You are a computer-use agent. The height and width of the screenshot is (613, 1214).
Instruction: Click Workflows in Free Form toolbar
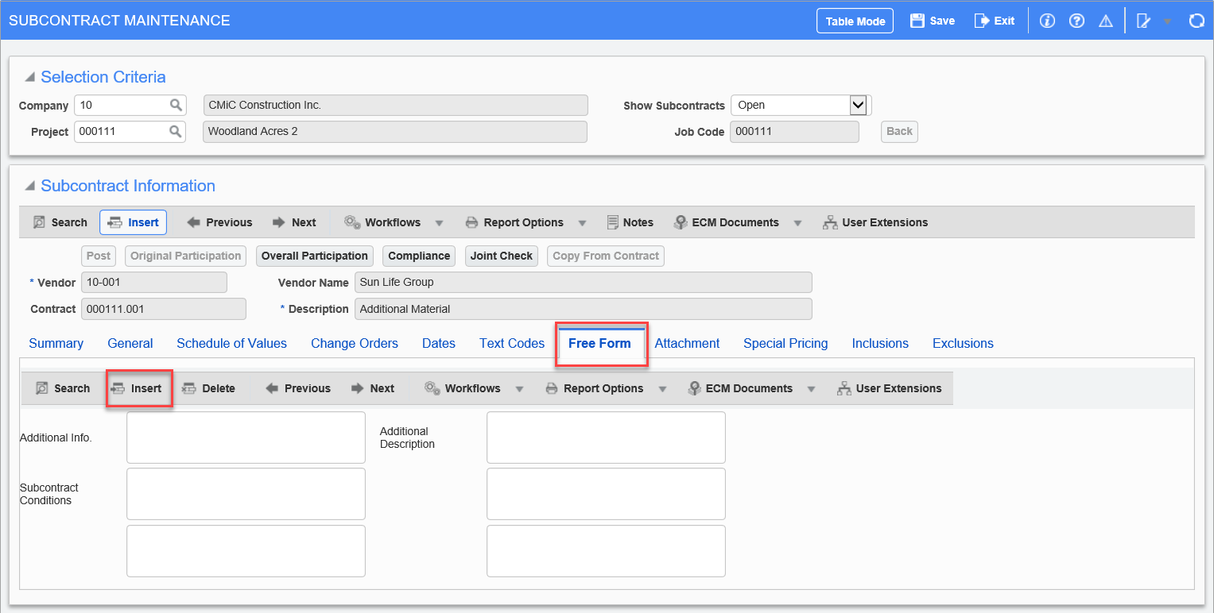tap(463, 388)
